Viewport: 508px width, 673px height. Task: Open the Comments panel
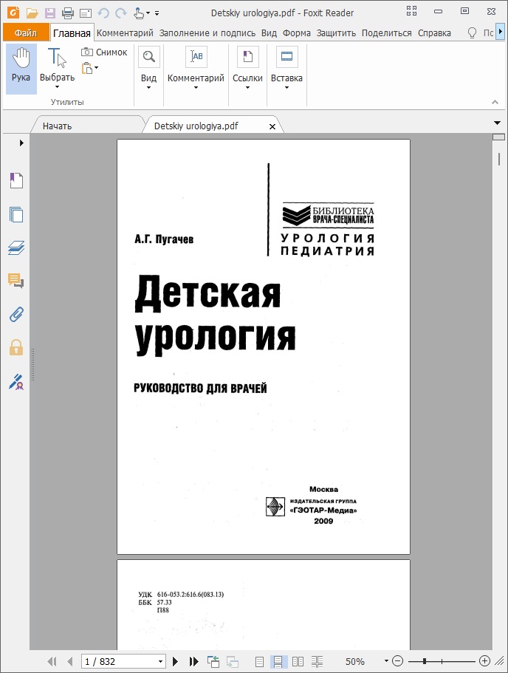pyautogui.click(x=16, y=281)
